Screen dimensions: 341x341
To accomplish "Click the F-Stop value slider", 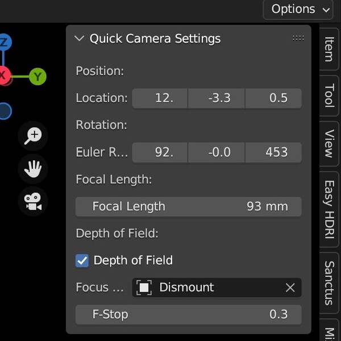I will pos(188,314).
